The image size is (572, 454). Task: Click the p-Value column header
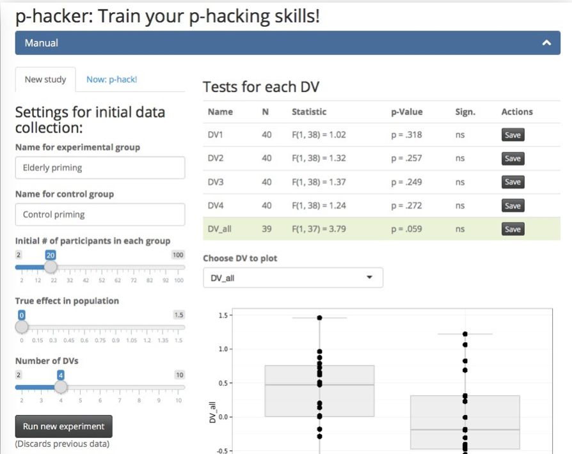coord(406,112)
